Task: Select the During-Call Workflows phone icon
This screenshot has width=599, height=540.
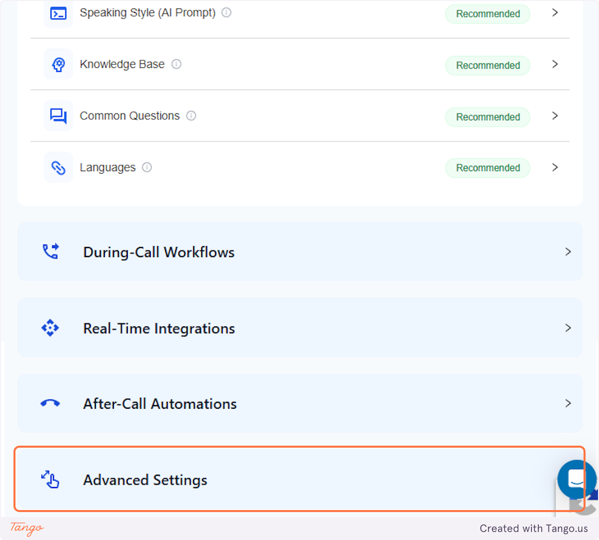Action: pos(50,252)
